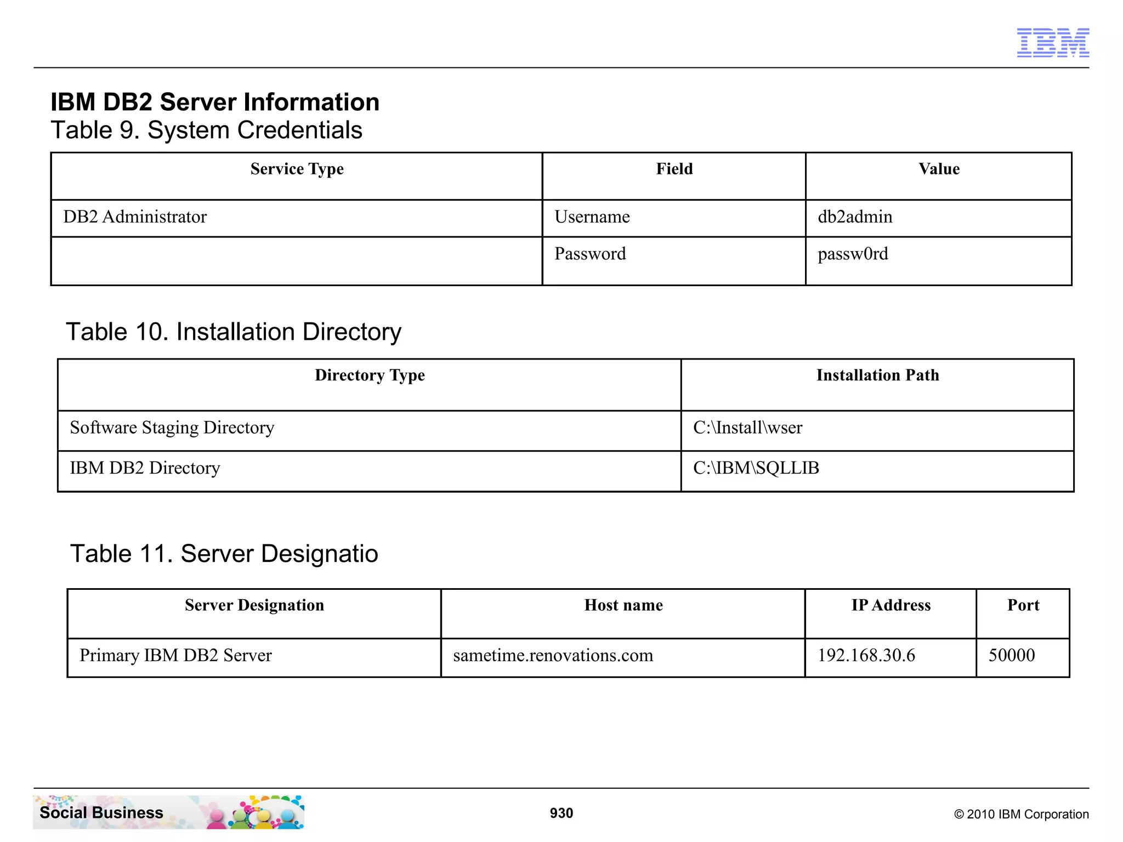Screen dimensions: 1123x842
Task: Click the IBM logo
Action: (x=1053, y=43)
